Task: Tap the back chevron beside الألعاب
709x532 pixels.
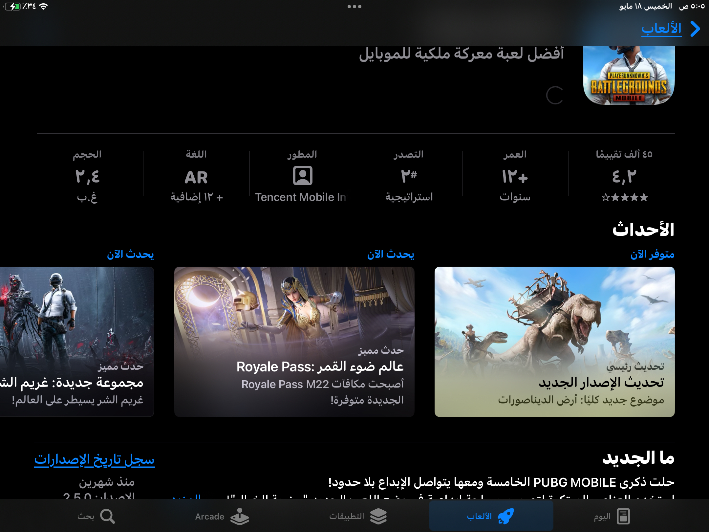Action: 695,30
